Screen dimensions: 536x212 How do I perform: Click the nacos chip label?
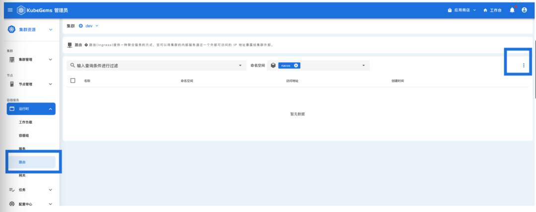(285, 65)
